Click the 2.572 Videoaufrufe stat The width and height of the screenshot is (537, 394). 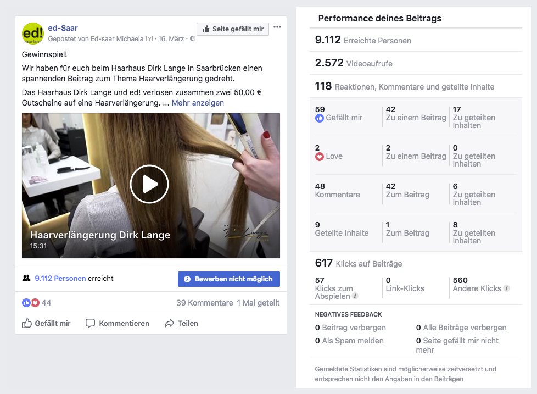point(354,63)
